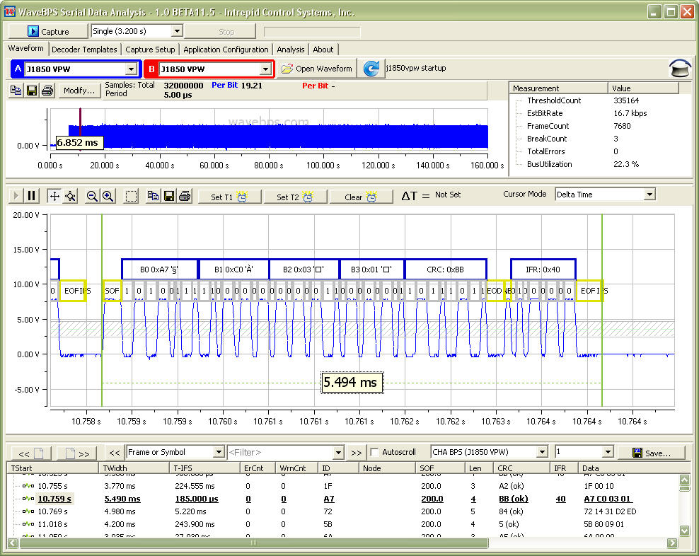The height and width of the screenshot is (556, 699).
Task: Open the CHA BPS (J1850 VPW) dropdown
Action: pos(542,452)
